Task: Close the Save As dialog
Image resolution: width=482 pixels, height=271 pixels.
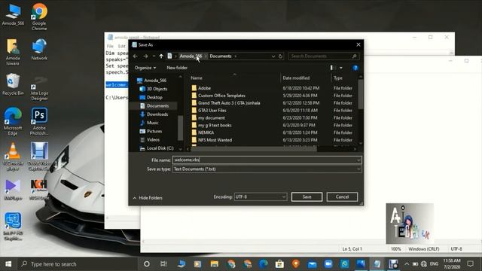Action: tap(358, 45)
